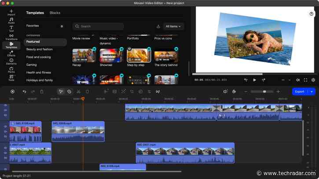Select the Beauty and fashion category
This screenshot has height=179, width=319.
tap(39, 49)
